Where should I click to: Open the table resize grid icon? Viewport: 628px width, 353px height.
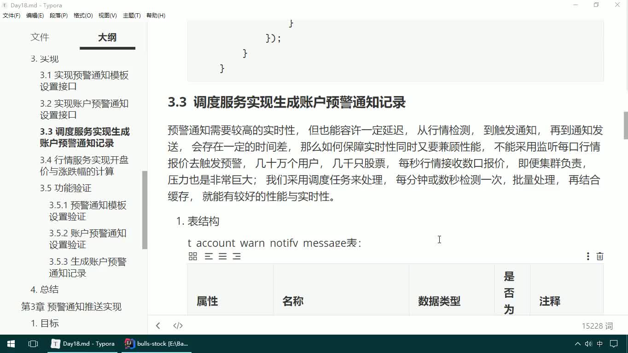[x=193, y=256]
